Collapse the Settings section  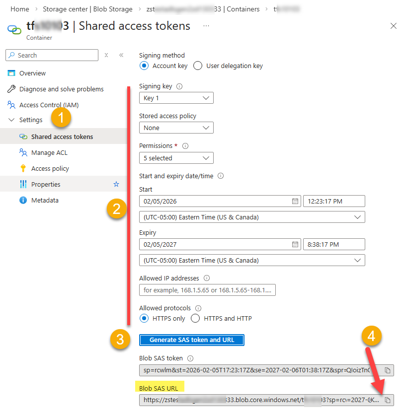(x=12, y=120)
